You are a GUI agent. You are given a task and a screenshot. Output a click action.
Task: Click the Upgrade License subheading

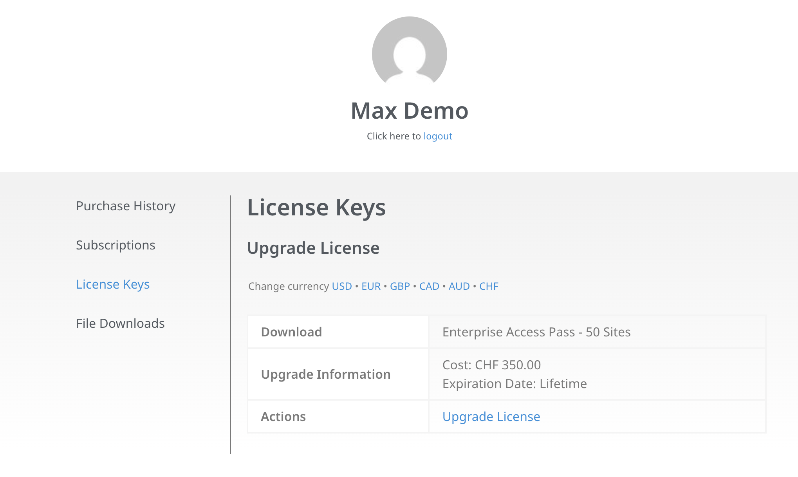pyautogui.click(x=313, y=248)
